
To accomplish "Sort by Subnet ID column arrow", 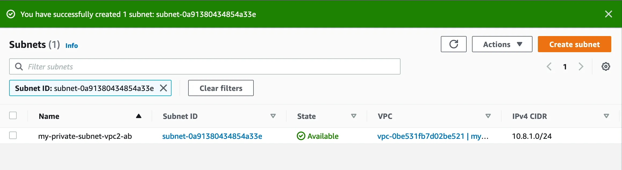I will coord(273,116).
